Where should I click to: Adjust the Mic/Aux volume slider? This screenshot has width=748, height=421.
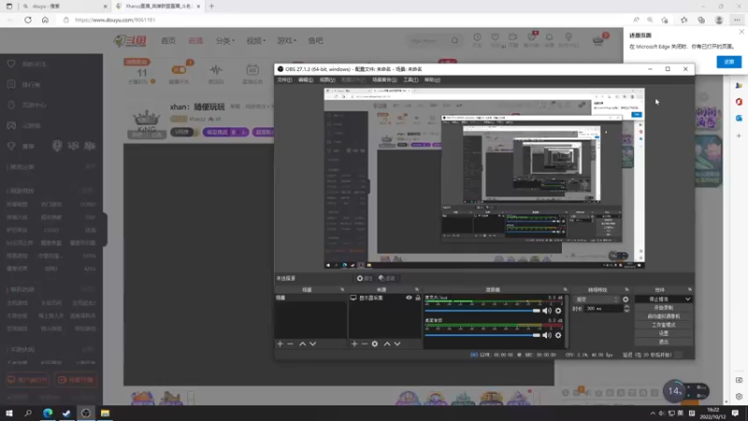click(482, 311)
